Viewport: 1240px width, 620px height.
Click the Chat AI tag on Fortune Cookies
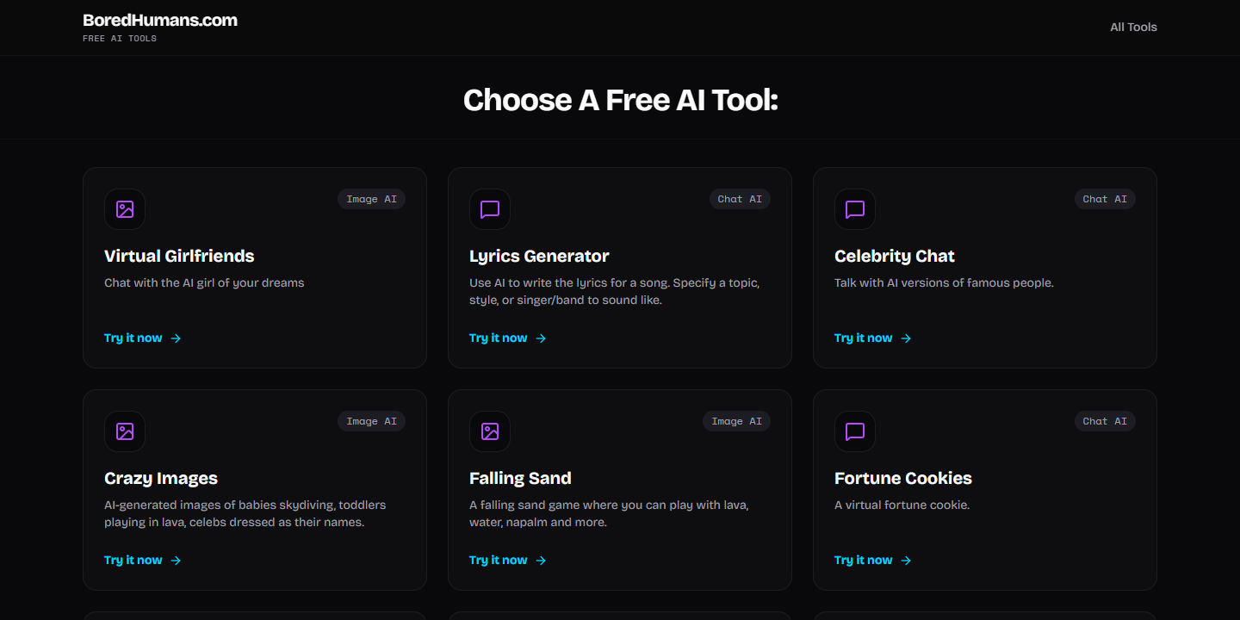1105,421
